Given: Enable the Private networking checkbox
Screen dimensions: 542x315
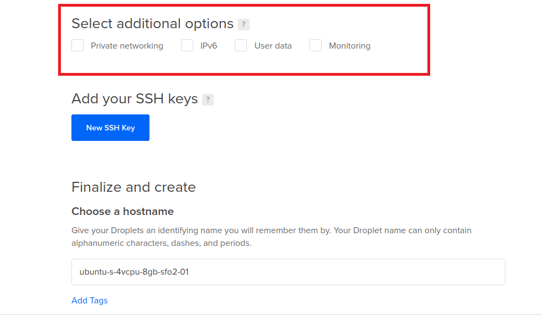Looking at the screenshot, I should [x=78, y=46].
